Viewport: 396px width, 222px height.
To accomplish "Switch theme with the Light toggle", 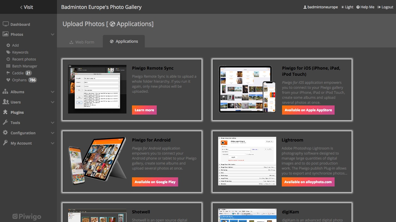I will coord(347,7).
